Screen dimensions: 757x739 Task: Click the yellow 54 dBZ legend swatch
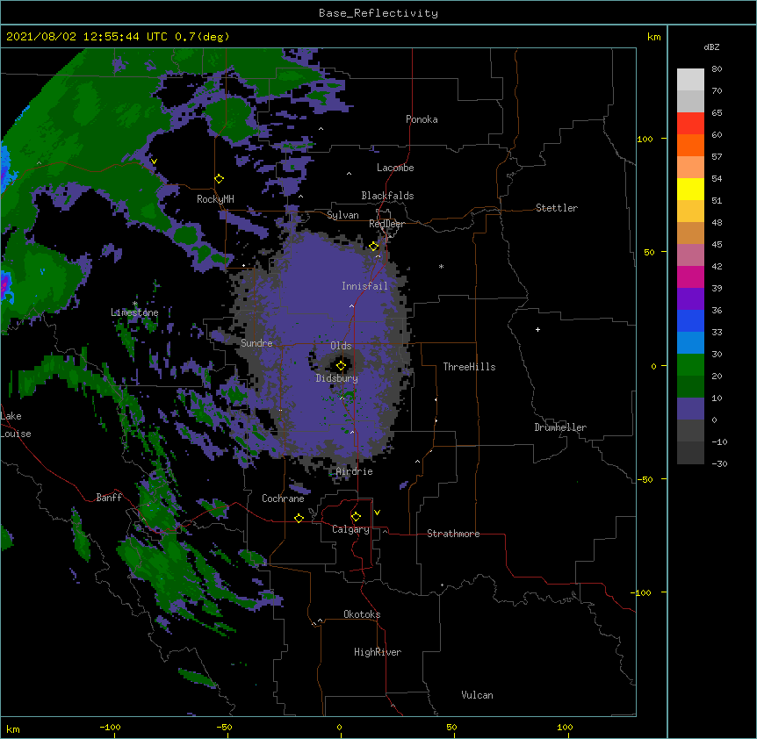point(690,189)
